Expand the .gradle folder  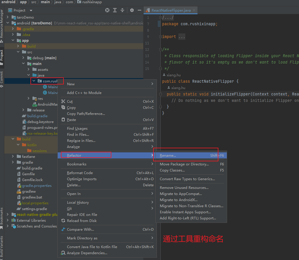pos(13,29)
